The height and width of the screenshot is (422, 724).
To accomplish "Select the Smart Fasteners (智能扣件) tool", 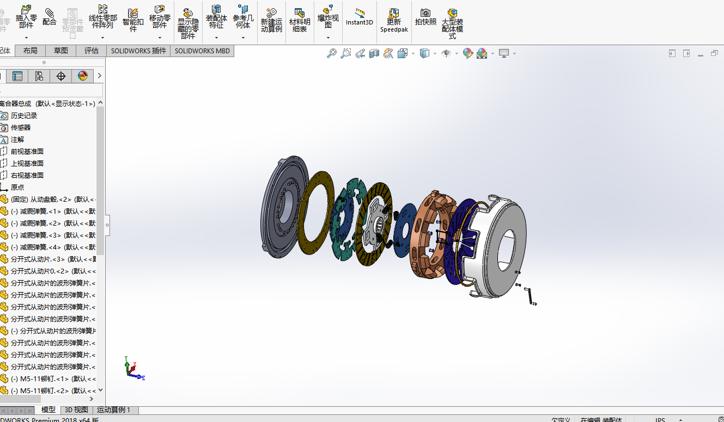I will (133, 20).
